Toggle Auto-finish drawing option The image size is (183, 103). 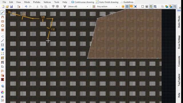tap(107, 2)
